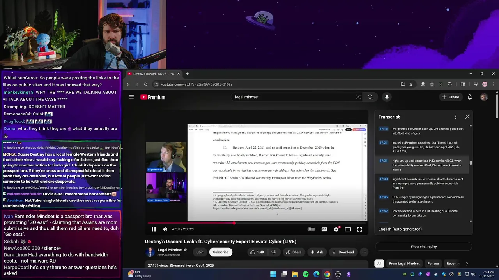Open the taskbar volume control
499x280 pixels.
(473, 274)
